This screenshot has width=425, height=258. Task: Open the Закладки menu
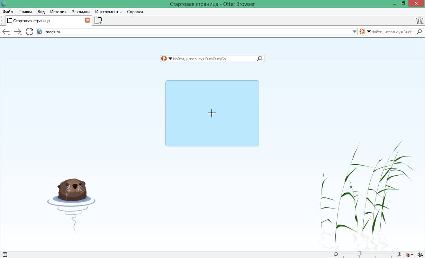pyautogui.click(x=81, y=12)
